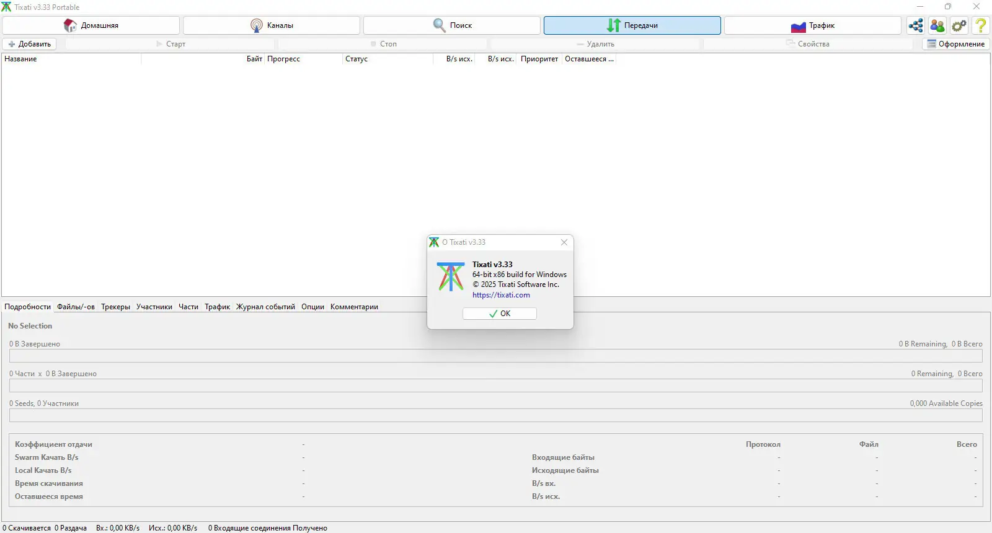The height and width of the screenshot is (533, 992).
Task: Open the Оформление layout menu
Action: pos(956,44)
